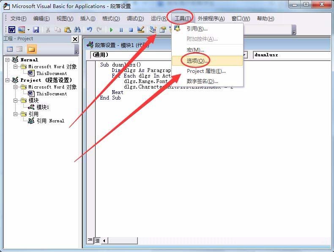This screenshot has width=334, height=252.
Task: Click the duanlusz procedure combo box
Action: click(292, 55)
